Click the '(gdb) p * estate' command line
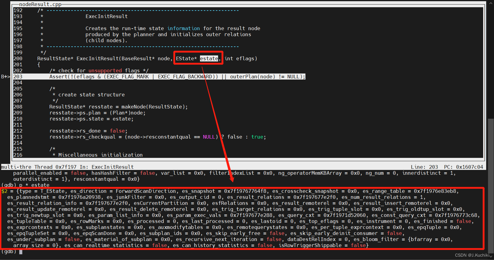 [x=25, y=185]
